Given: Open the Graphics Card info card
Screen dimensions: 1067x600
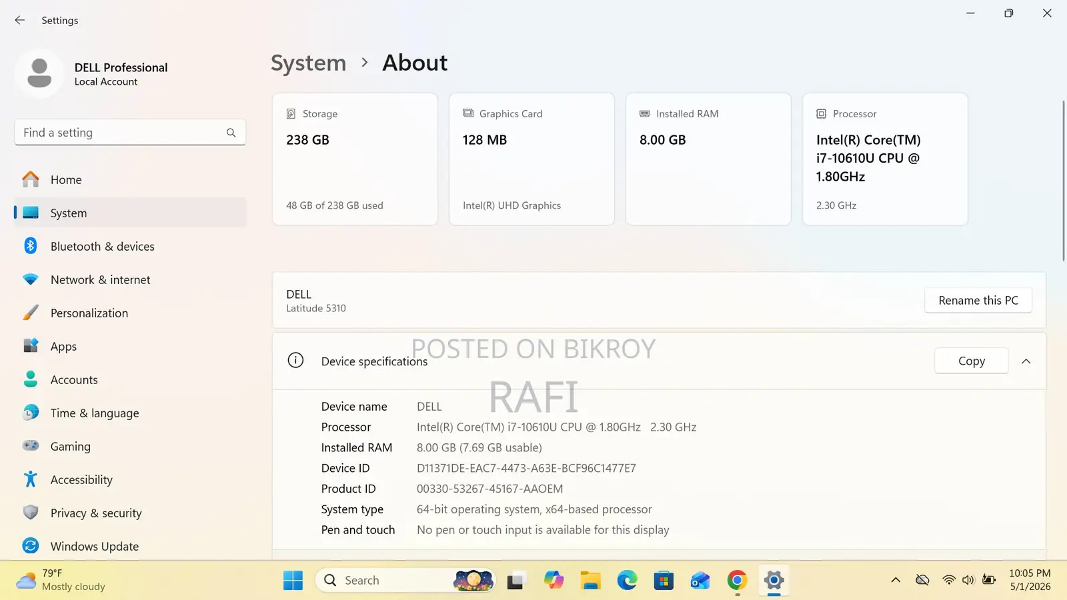Looking at the screenshot, I should [x=531, y=159].
